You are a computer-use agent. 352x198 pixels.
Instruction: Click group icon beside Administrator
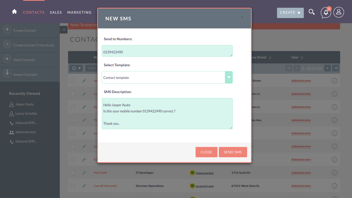pyautogui.click(x=11, y=132)
